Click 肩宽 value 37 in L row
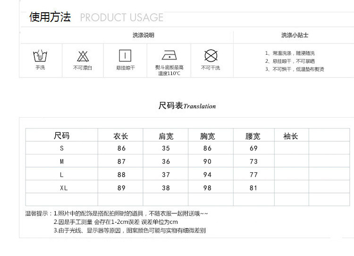This screenshot has height=256, width=354. (x=166, y=175)
